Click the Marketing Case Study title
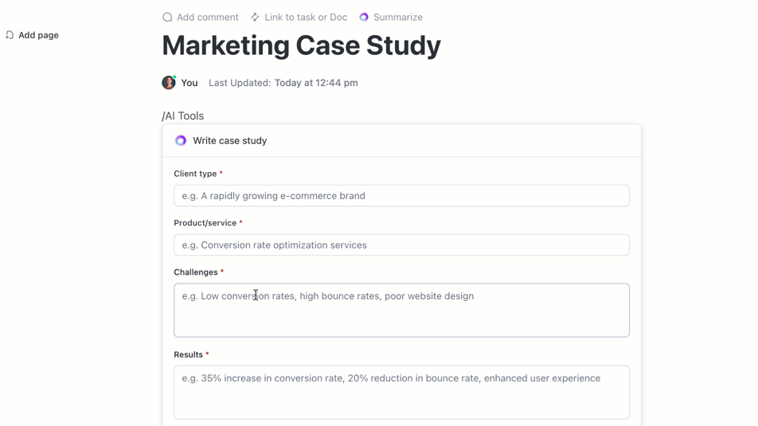Screen dimensions: 758x426 (301, 46)
